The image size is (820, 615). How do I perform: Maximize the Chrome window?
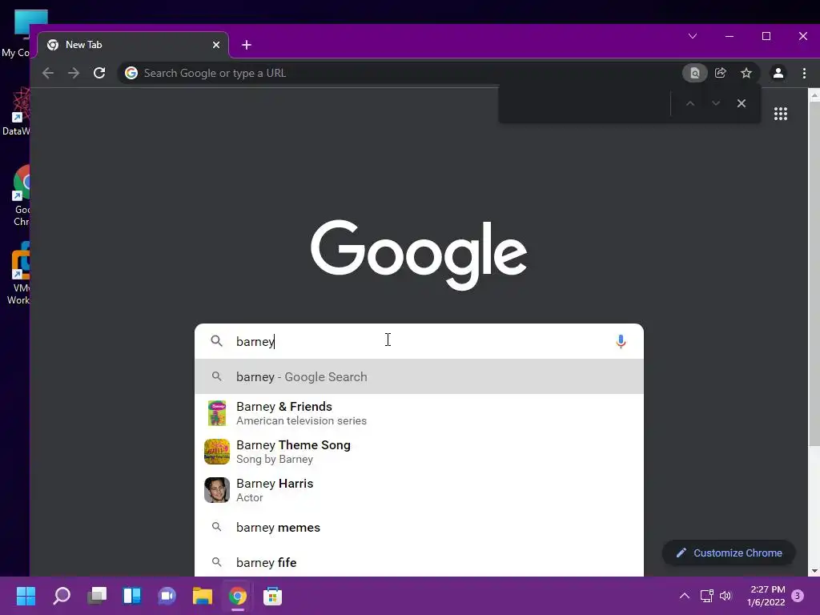pyautogui.click(x=766, y=36)
